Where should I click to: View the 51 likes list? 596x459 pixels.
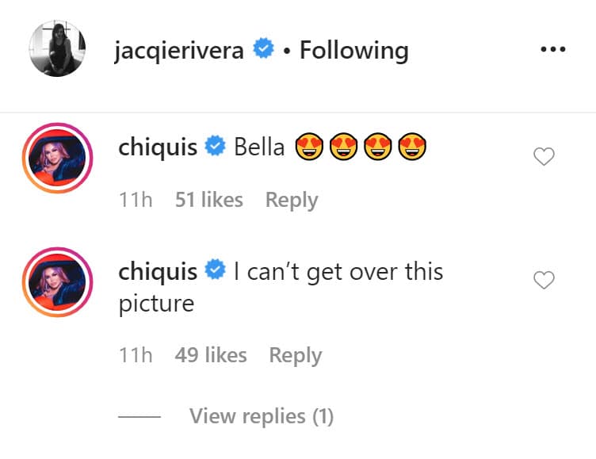click(208, 201)
